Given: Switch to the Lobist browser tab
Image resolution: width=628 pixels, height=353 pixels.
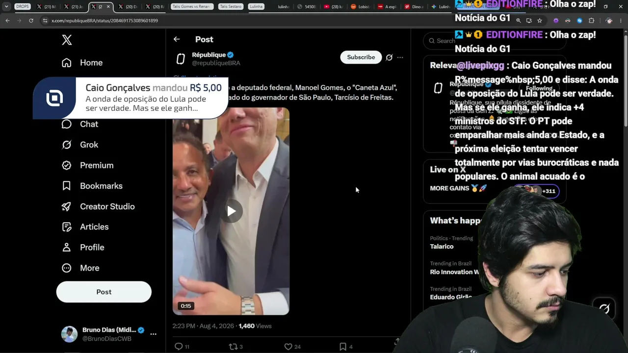Looking at the screenshot, I should pyautogui.click(x=360, y=7).
